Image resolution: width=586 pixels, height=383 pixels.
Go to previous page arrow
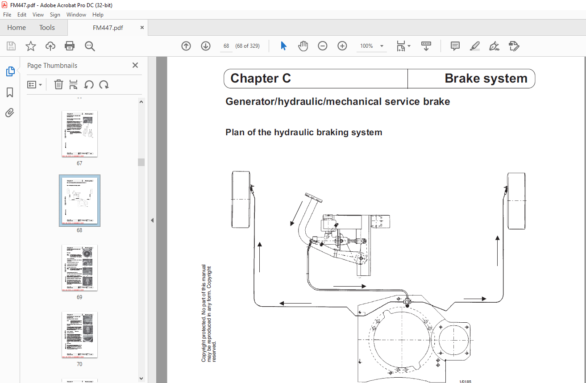186,46
